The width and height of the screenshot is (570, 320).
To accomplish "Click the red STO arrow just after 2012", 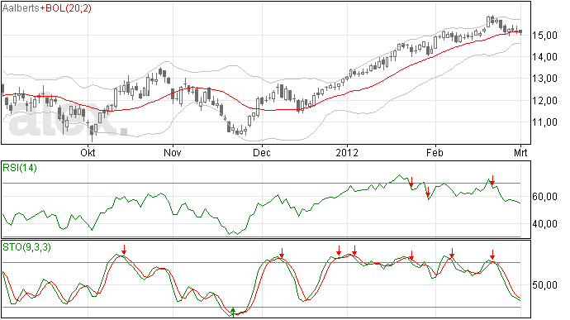I will click(x=354, y=251).
